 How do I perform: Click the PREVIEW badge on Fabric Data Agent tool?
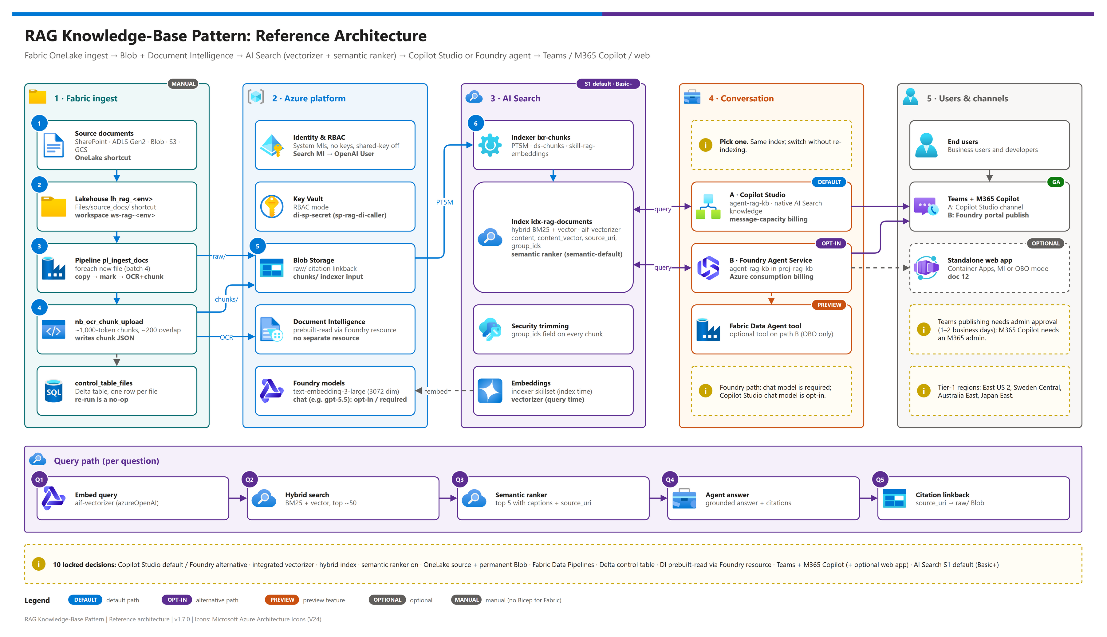pyautogui.click(x=829, y=305)
